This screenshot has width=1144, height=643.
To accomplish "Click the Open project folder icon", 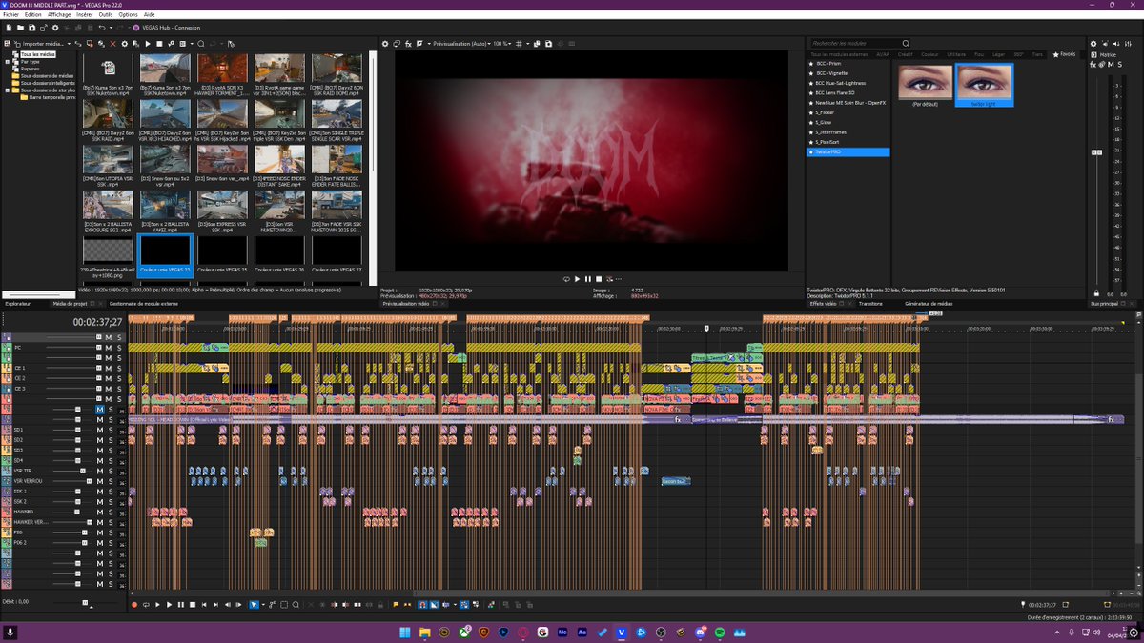I will (x=20, y=28).
